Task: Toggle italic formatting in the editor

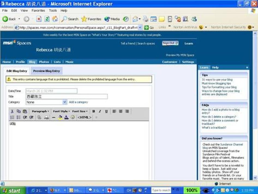Action: coord(100,111)
